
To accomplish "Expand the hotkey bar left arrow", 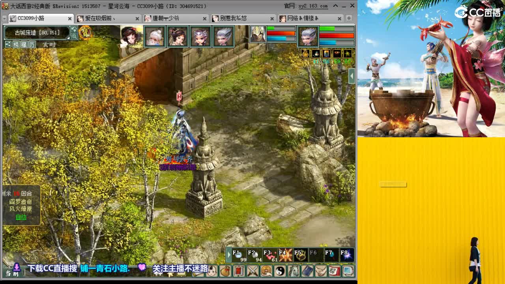I will [229, 255].
